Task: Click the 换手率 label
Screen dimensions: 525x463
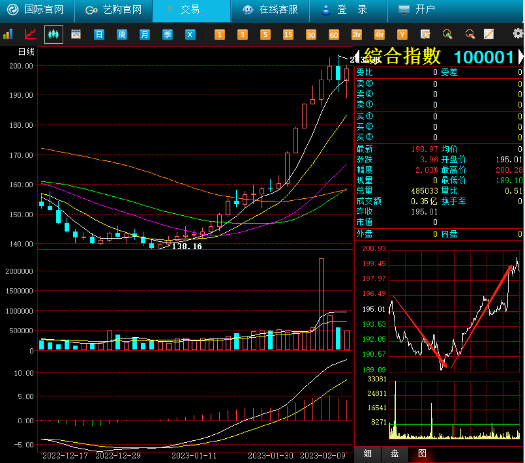Action: pyautogui.click(x=454, y=202)
